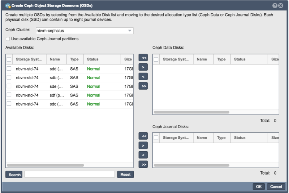The image size is (289, 193).
Task: Sort Available Disks by Name column
Action: tap(56, 59)
